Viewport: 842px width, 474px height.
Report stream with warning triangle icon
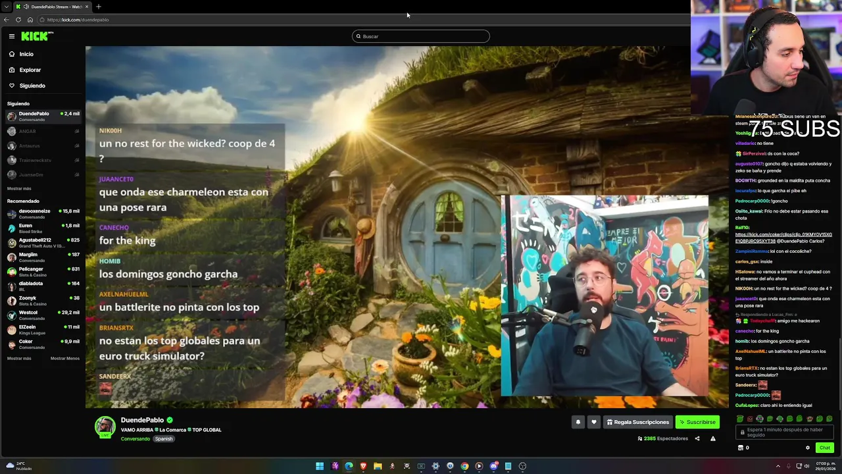pos(713,438)
